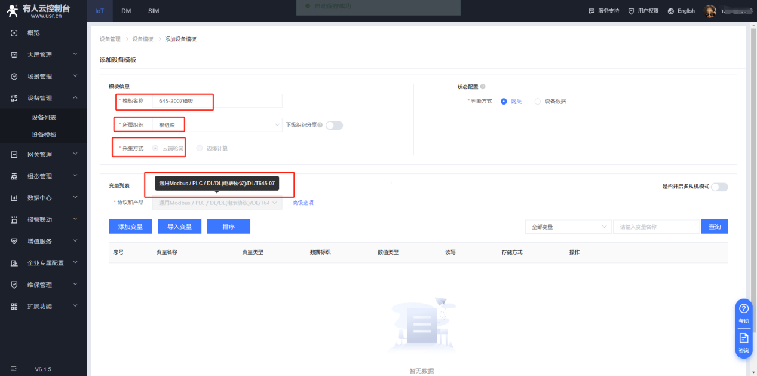Collapse sidebar using bottom-left menu icon
The width and height of the screenshot is (757, 376).
(x=14, y=369)
